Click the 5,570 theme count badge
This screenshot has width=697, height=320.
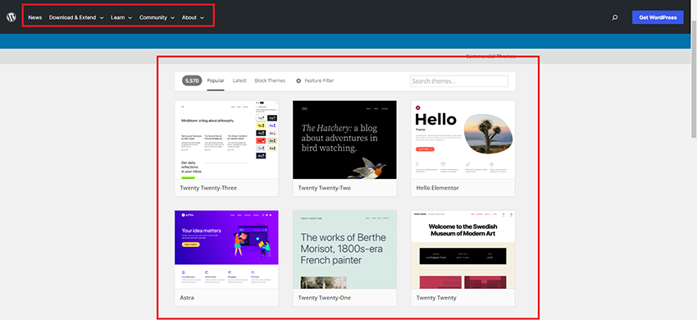point(192,81)
